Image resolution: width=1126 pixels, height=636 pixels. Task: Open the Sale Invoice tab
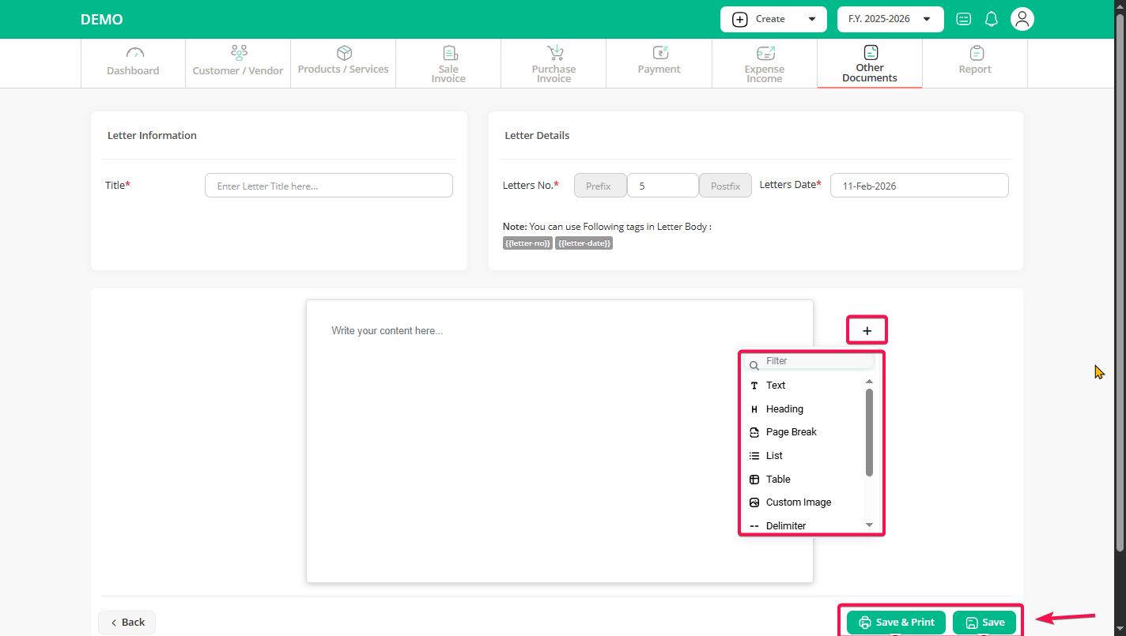[448, 63]
